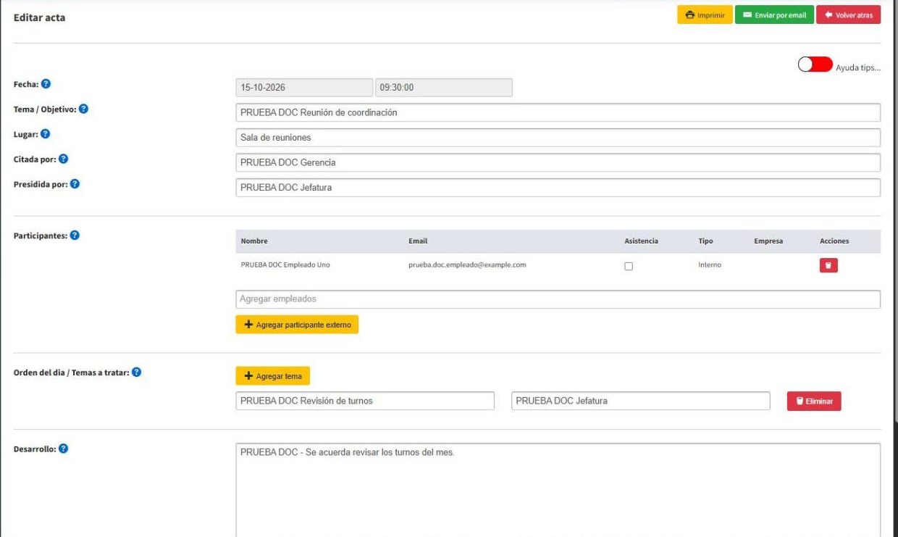Click the Desarrollo help icon
Screen dimensions: 898x537
coord(63,449)
